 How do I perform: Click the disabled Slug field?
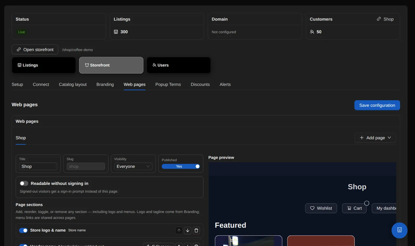tap(86, 166)
